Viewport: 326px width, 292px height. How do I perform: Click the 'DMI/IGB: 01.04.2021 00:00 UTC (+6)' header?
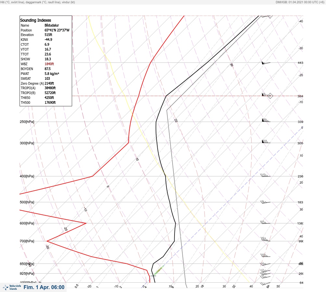pyautogui.click(x=300, y=2)
